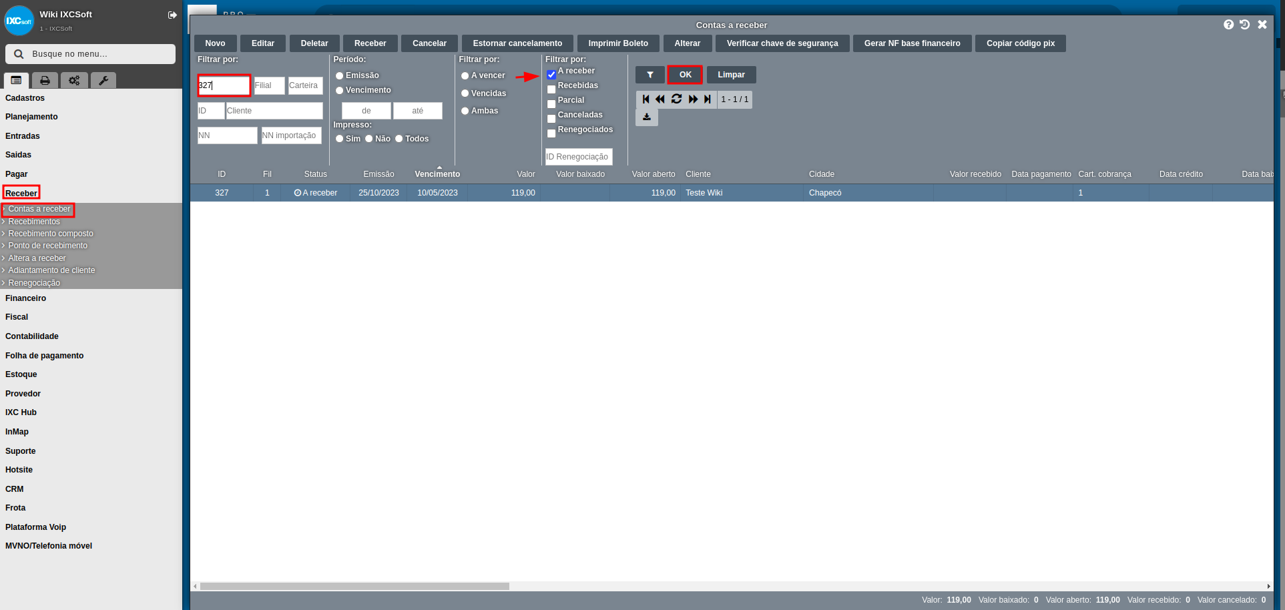Click the refresh results icon

[676, 99]
